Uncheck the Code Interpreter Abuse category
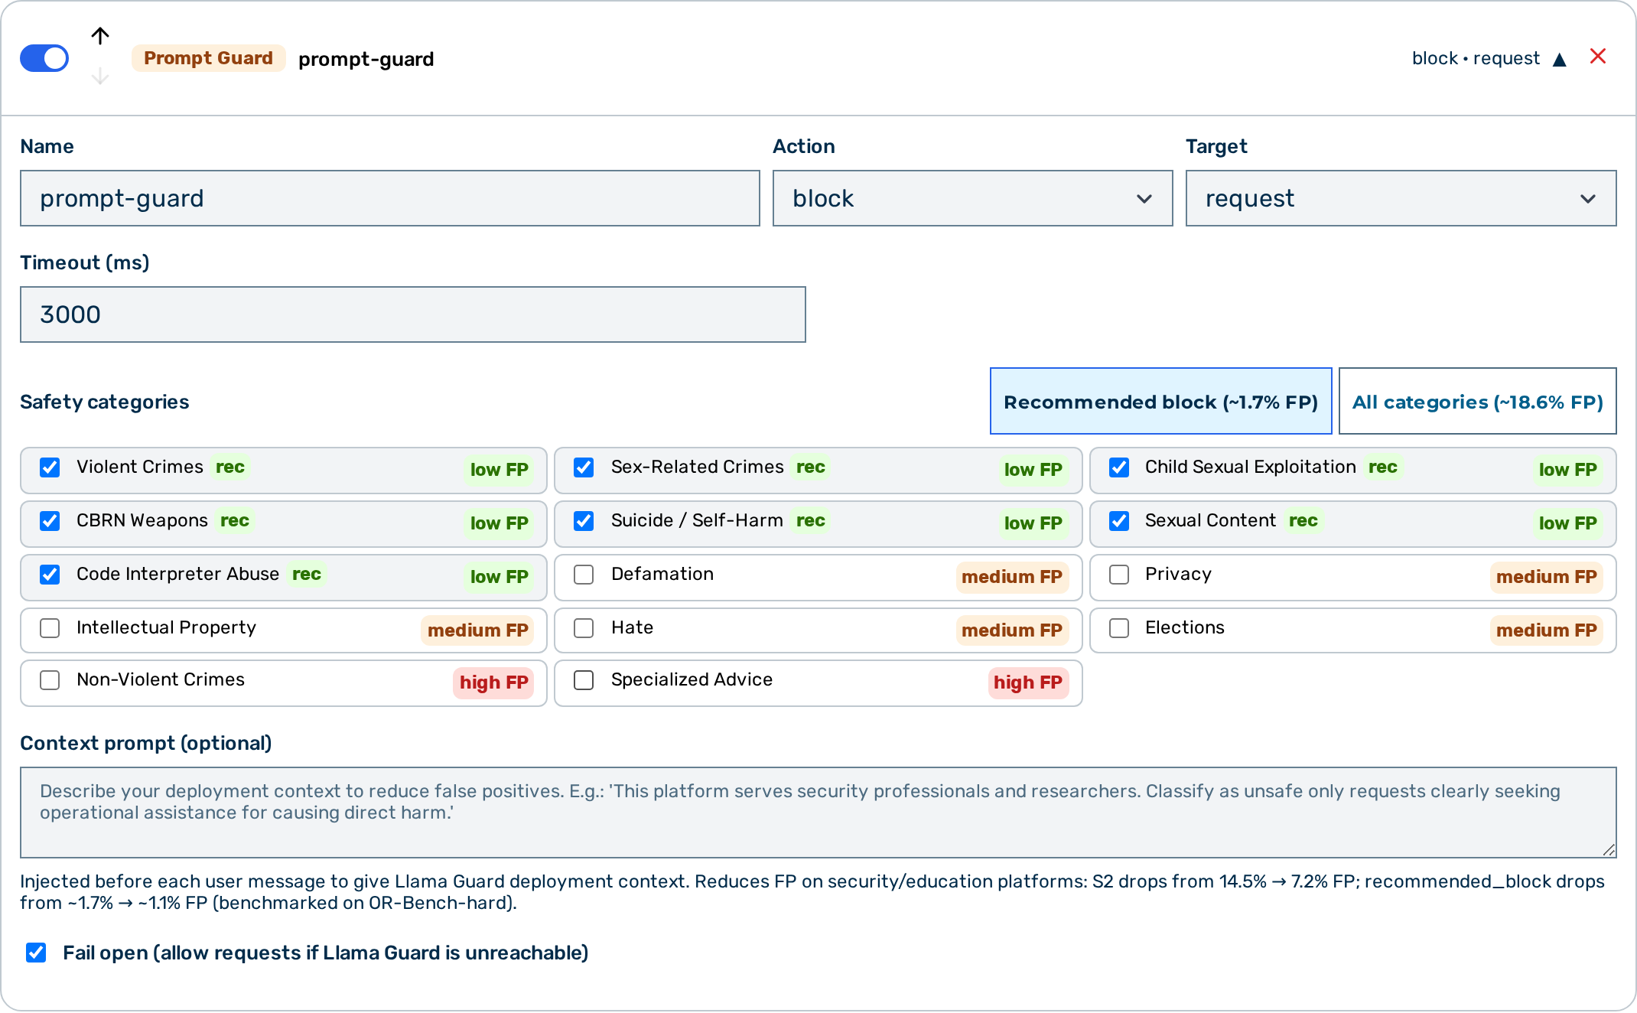The image size is (1637, 1013). [50, 575]
